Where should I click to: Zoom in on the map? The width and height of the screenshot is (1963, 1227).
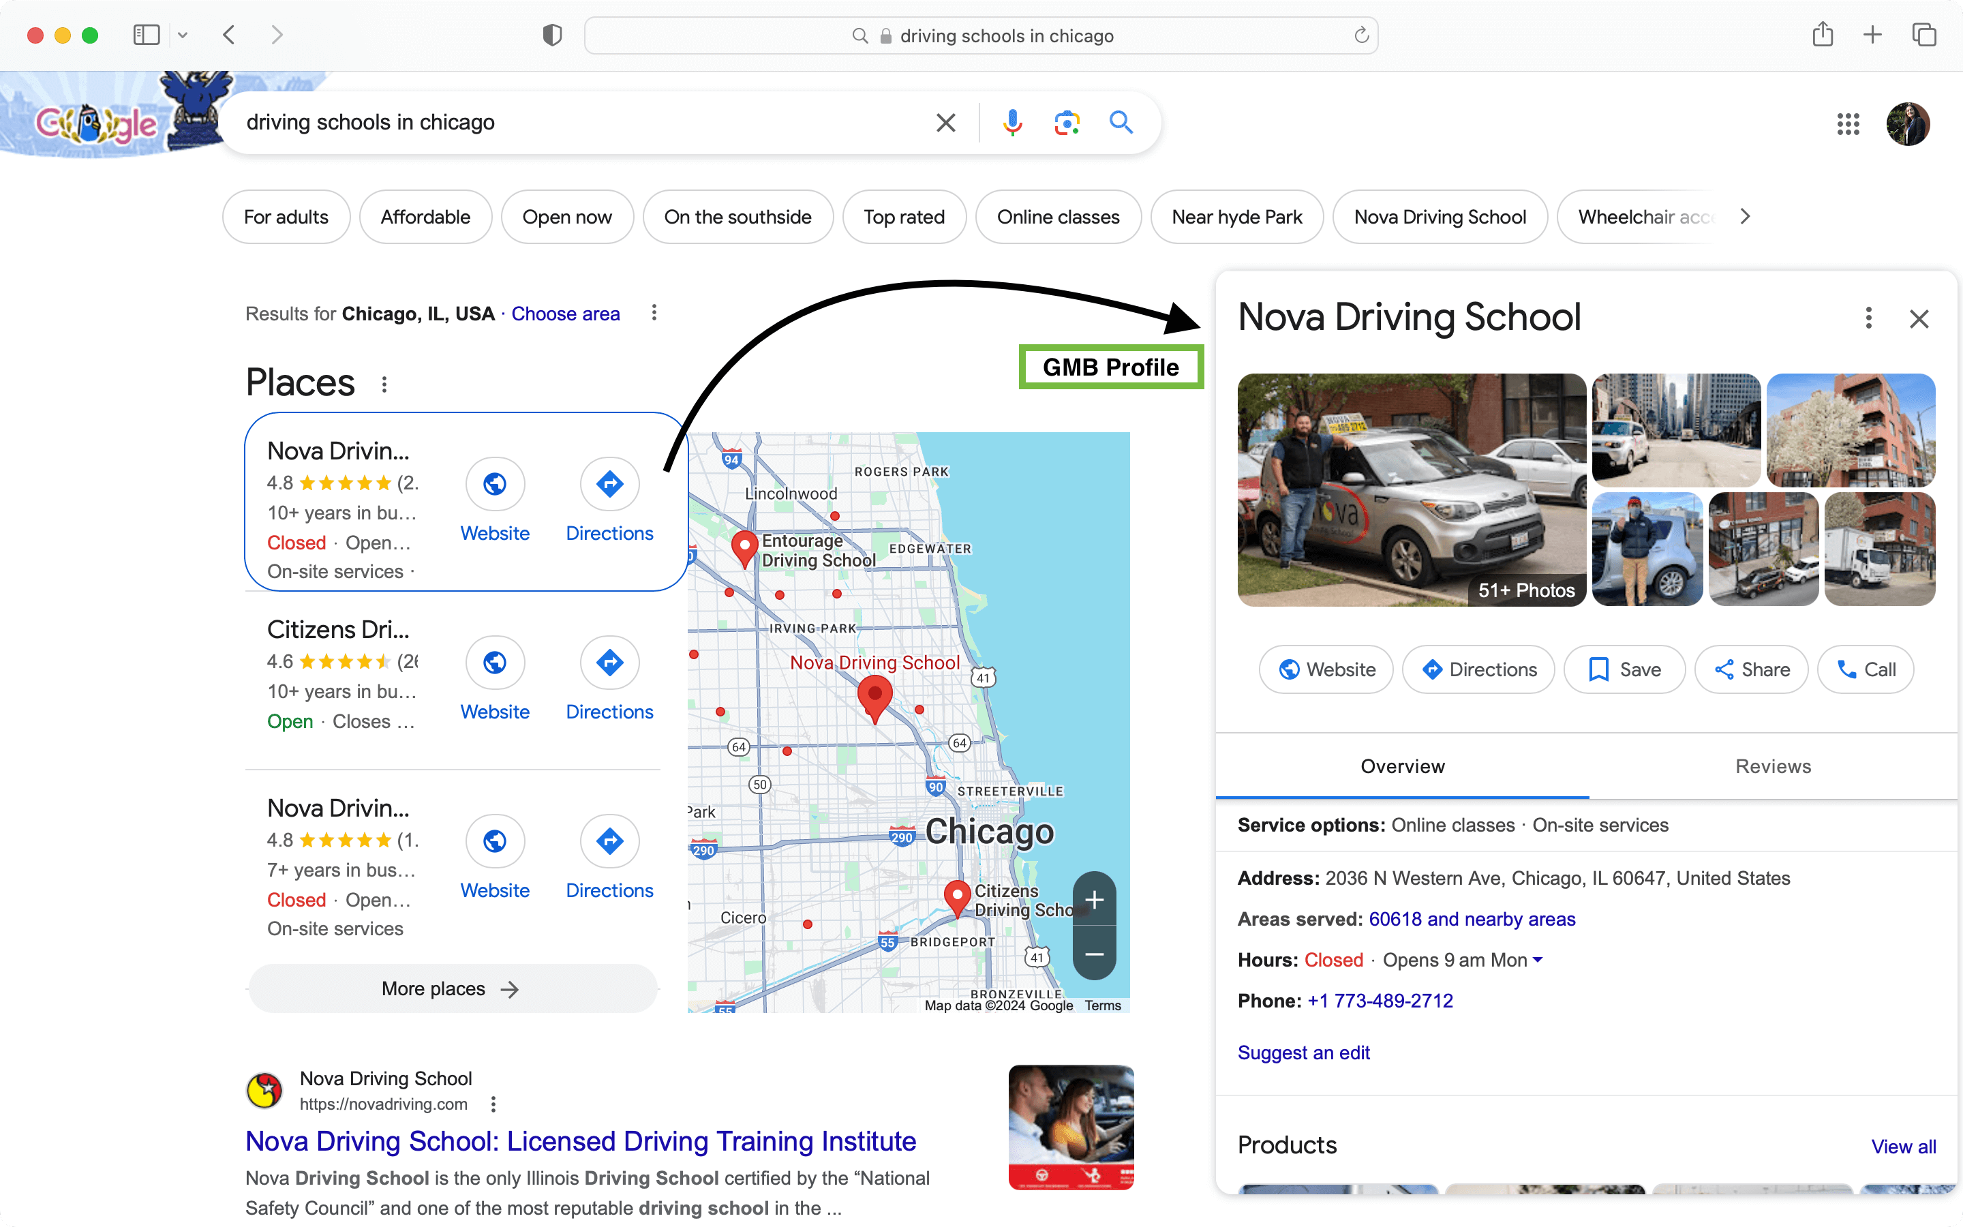click(x=1094, y=899)
